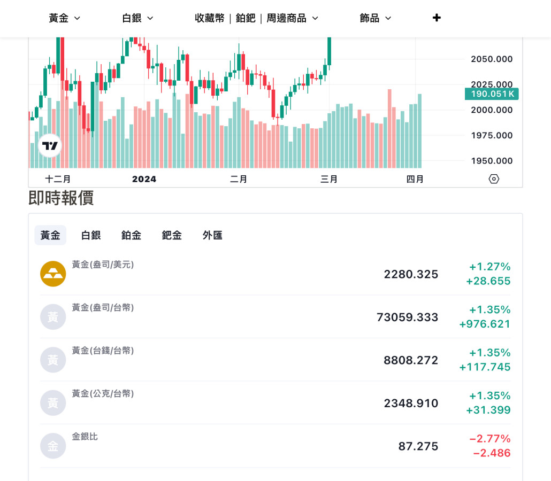551x481 pixels.
Task: Expand the 黃金 navigation dropdown
Action: point(65,18)
